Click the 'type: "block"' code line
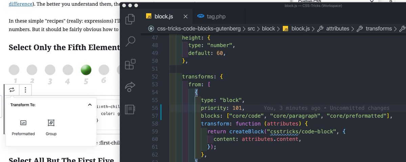The height and width of the screenshot is (162, 406). click(223, 100)
